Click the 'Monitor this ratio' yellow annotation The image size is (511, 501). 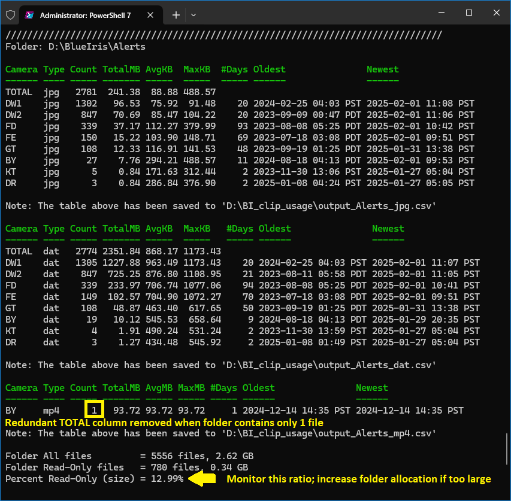click(x=358, y=478)
